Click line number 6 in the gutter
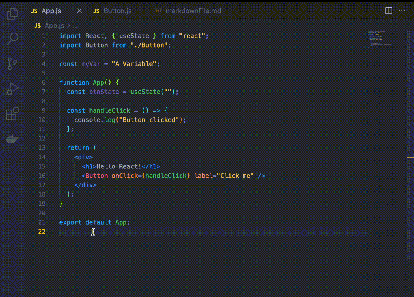This screenshot has height=297, width=414. click(44, 83)
